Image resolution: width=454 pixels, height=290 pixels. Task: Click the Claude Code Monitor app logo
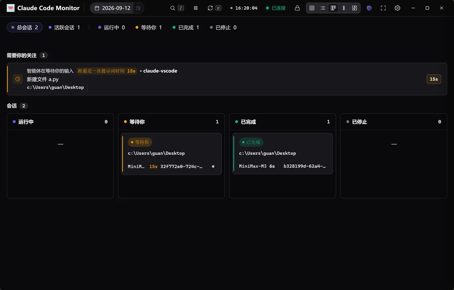point(11,8)
